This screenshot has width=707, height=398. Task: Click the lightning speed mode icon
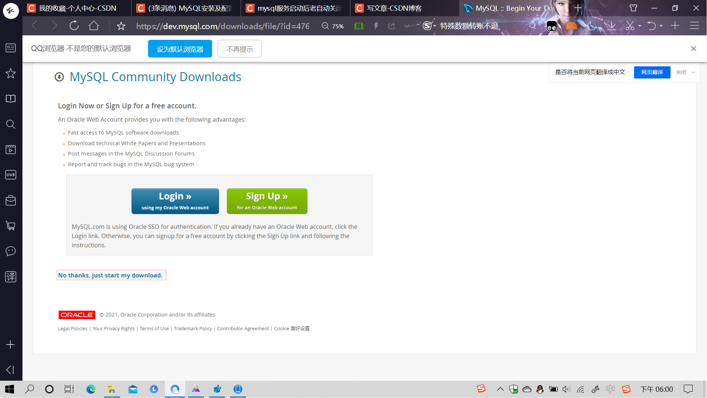376,26
